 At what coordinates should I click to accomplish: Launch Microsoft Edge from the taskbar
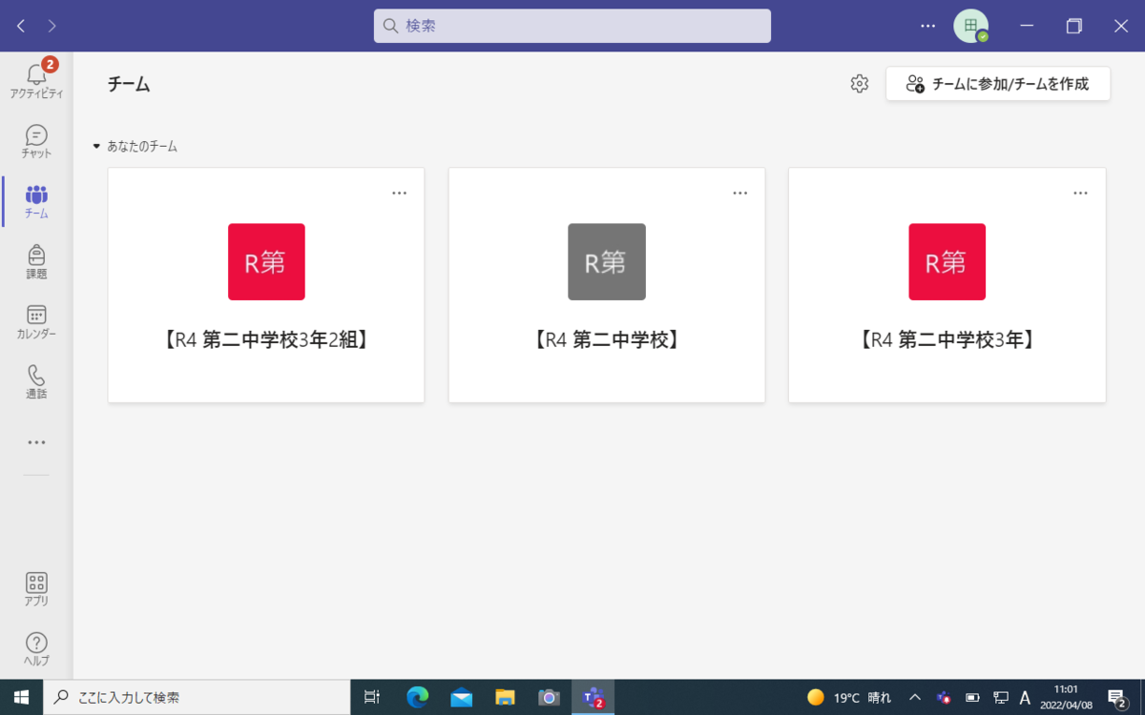[x=417, y=698]
